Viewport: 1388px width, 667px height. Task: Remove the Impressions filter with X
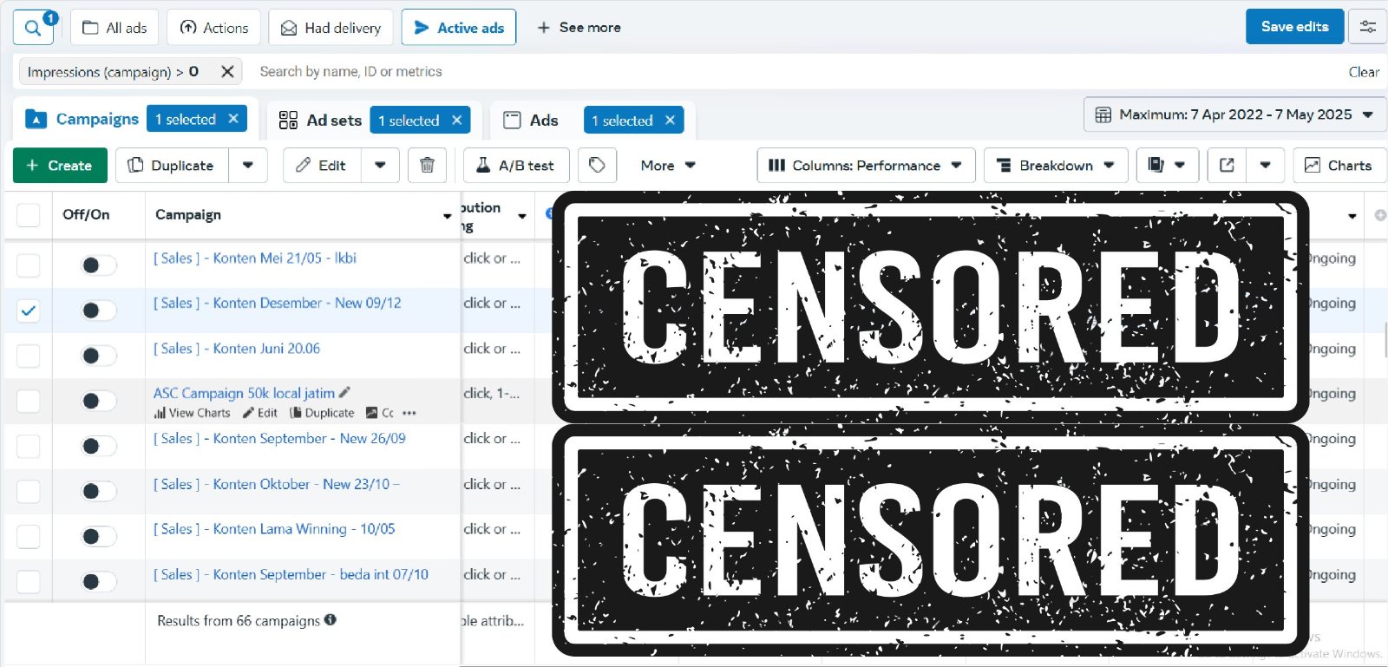tap(227, 72)
